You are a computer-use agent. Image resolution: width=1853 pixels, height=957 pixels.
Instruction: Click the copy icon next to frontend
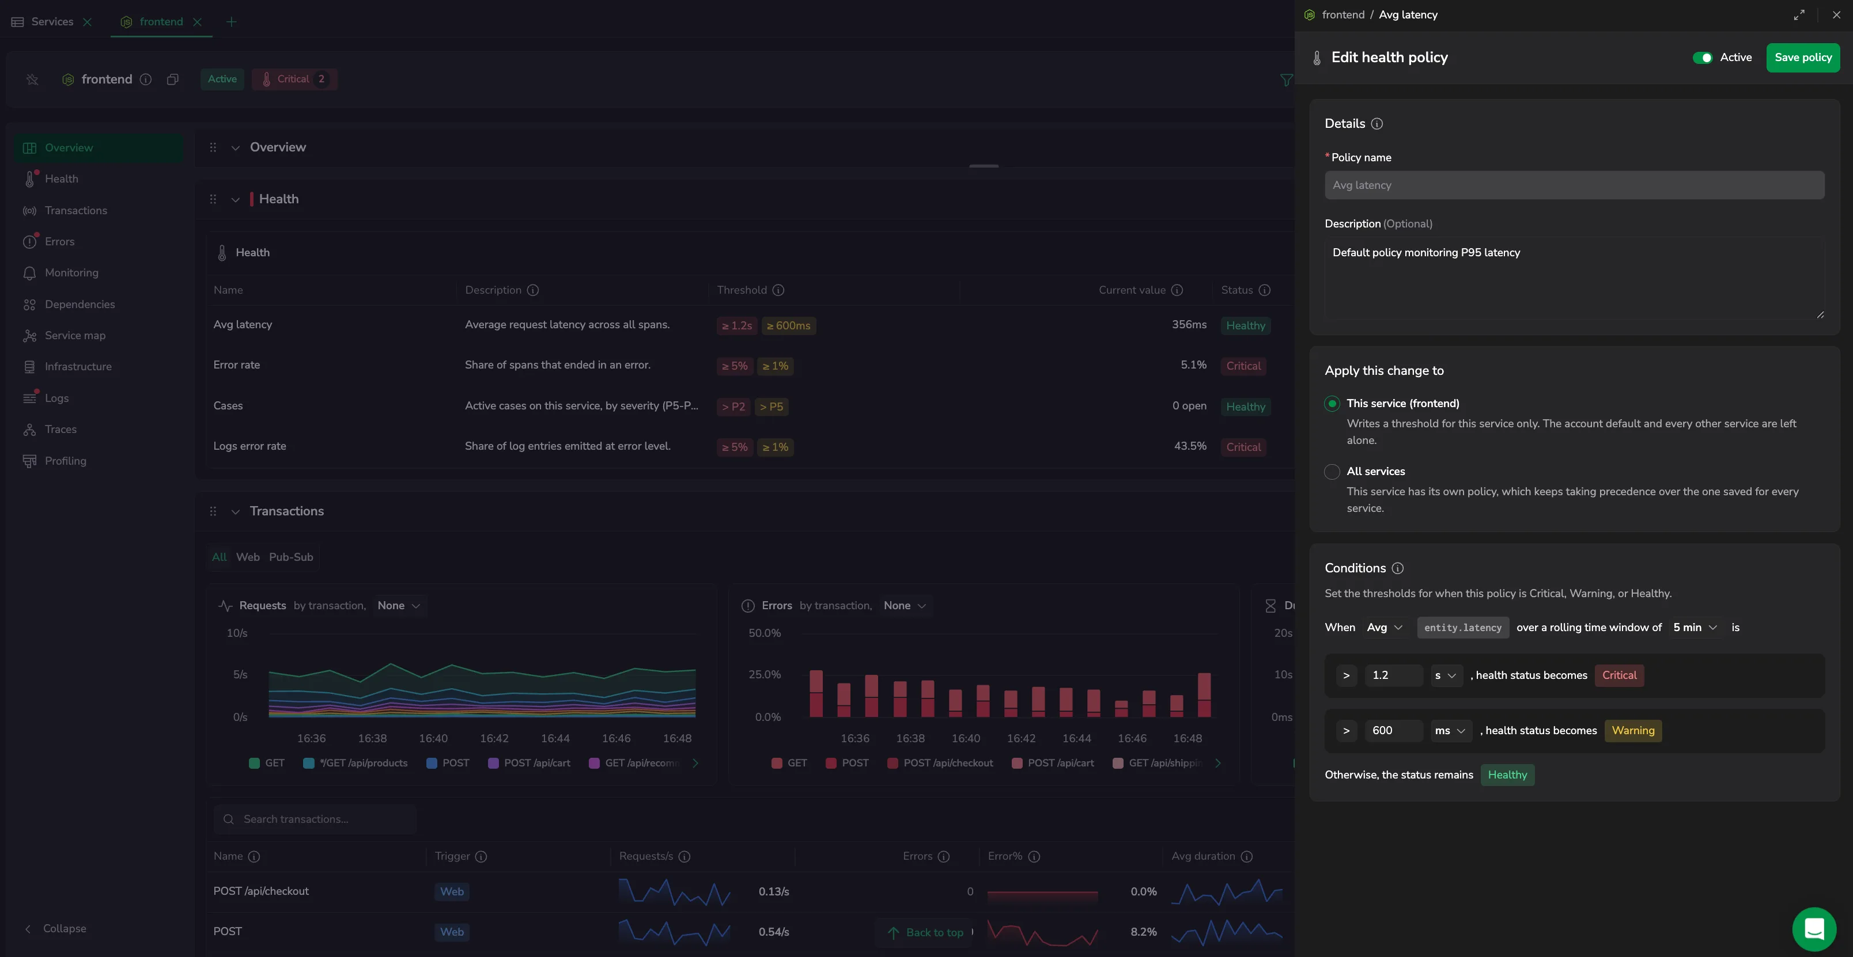(173, 79)
